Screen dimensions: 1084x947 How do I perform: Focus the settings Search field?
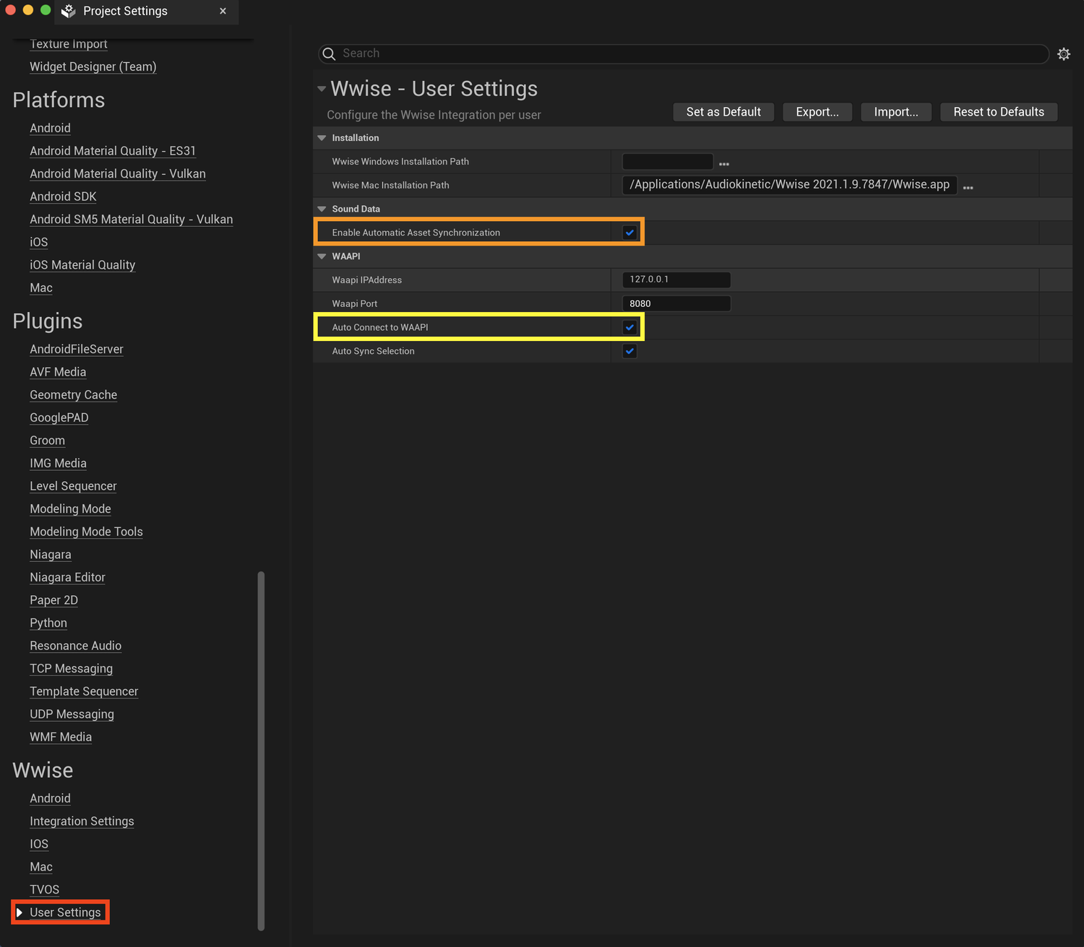point(684,54)
